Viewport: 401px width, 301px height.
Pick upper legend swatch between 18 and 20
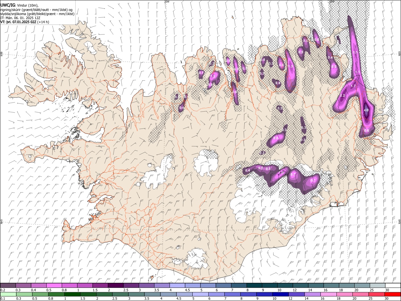click(347, 286)
